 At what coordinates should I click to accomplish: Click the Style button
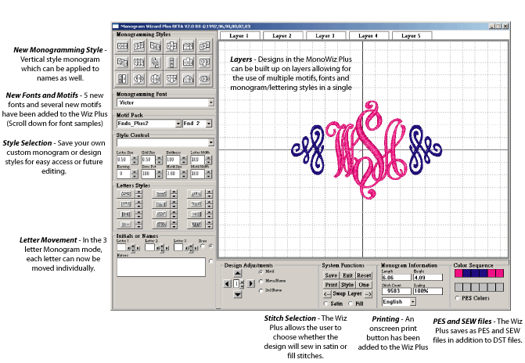click(347, 285)
